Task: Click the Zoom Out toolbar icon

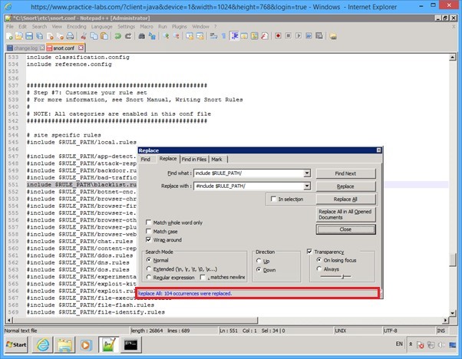Action: (177, 36)
